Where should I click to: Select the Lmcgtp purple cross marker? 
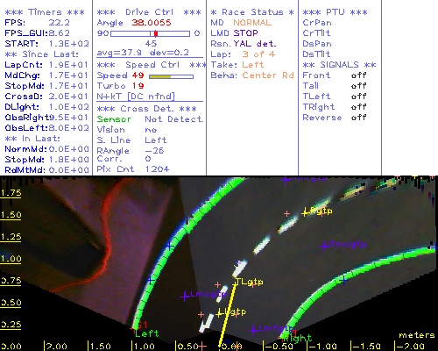coord(185,297)
